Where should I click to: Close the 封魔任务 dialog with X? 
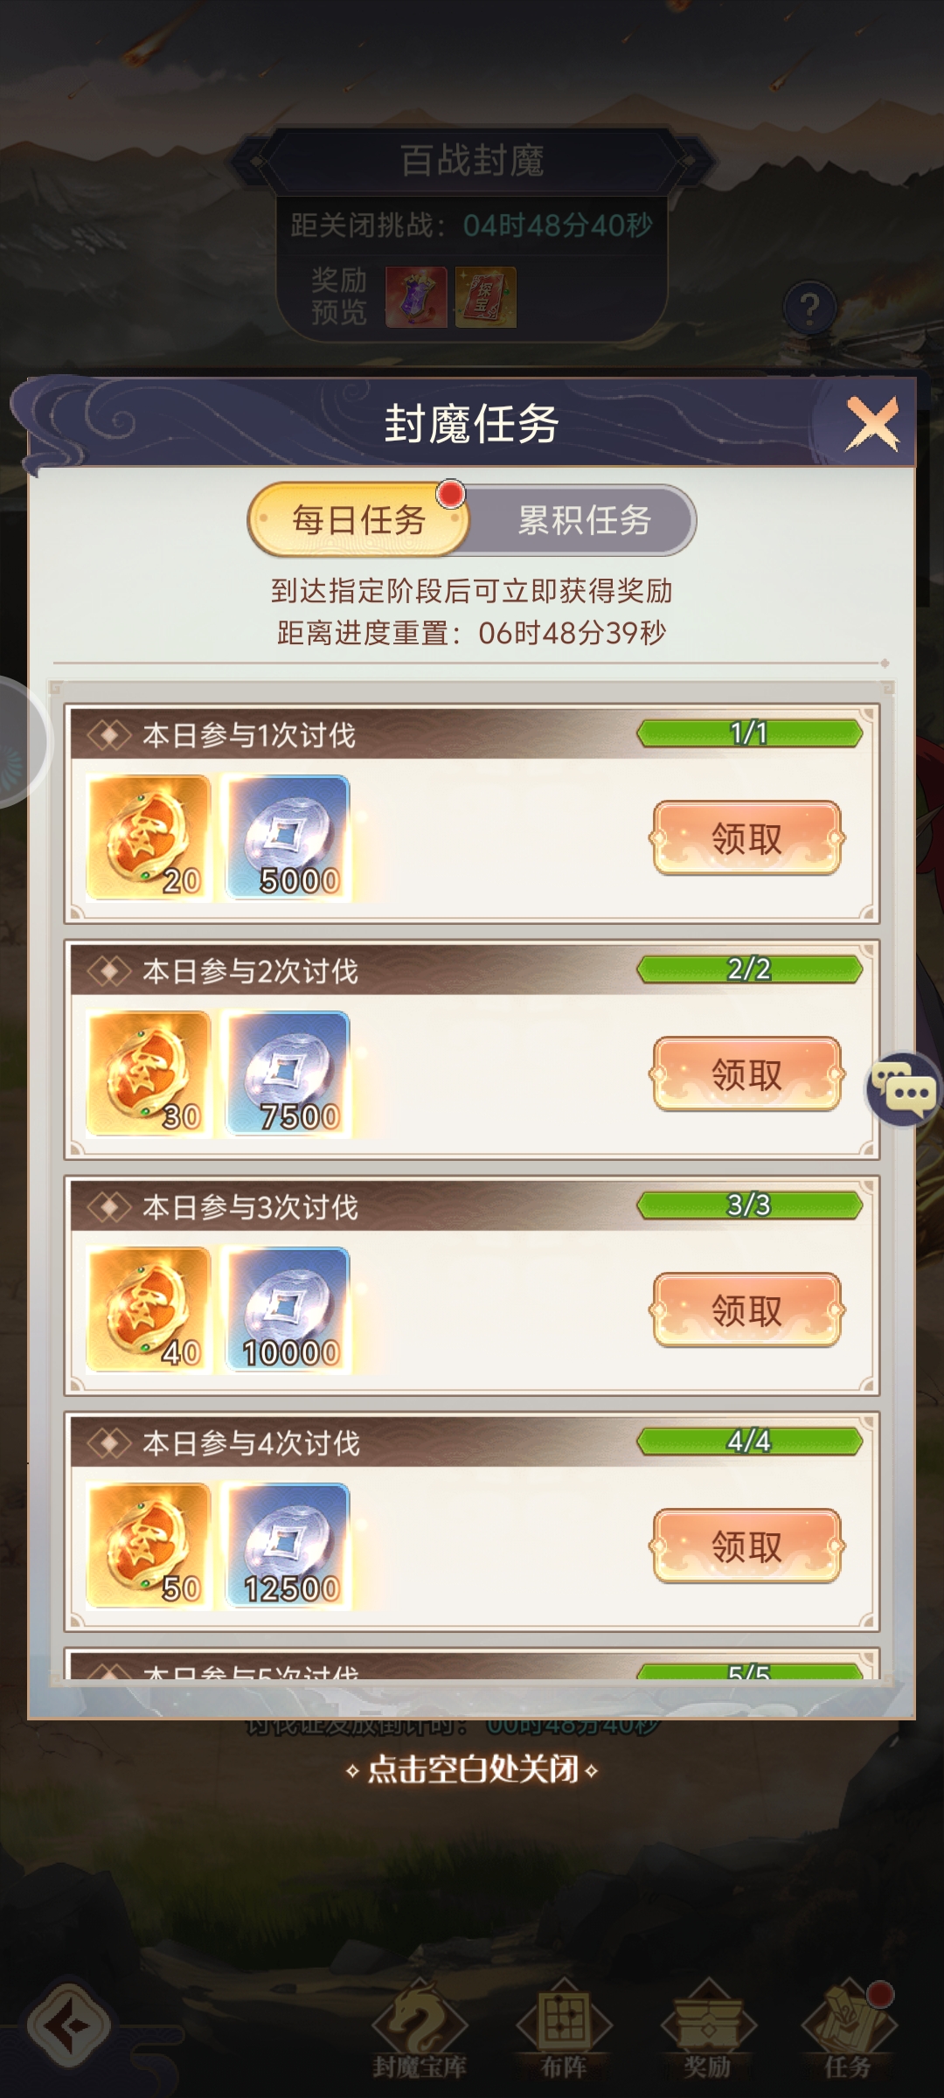(872, 424)
